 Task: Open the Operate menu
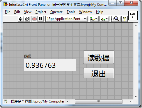(56, 12)
